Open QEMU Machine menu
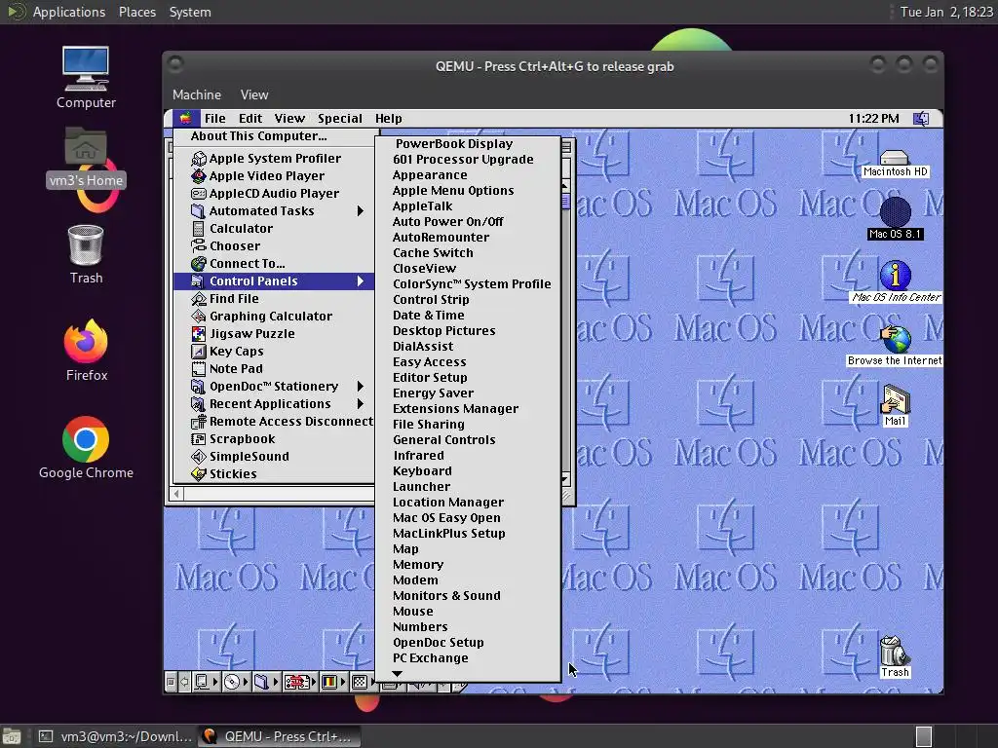This screenshot has width=998, height=748. tap(197, 94)
